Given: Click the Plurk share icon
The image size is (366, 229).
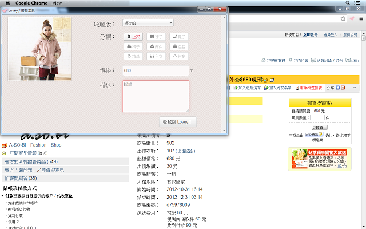Looking at the screenshot, I should point(343,88).
